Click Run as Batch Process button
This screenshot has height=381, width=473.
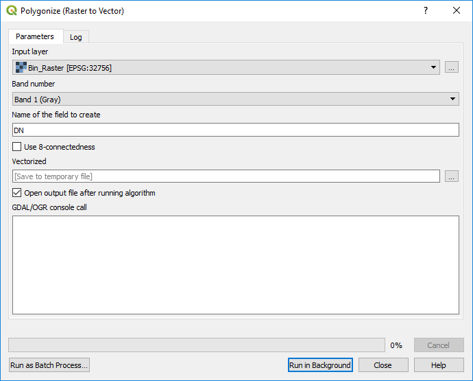click(x=49, y=365)
